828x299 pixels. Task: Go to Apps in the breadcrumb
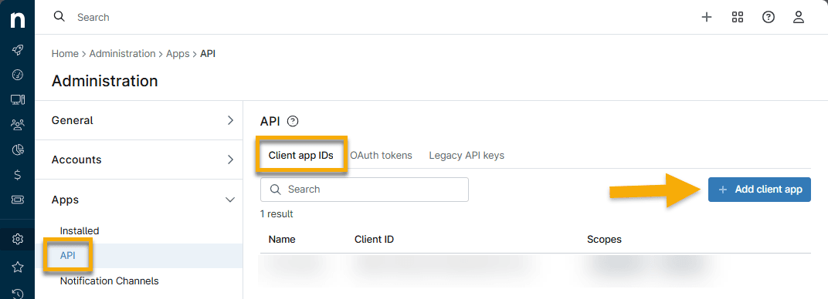pyautogui.click(x=178, y=54)
